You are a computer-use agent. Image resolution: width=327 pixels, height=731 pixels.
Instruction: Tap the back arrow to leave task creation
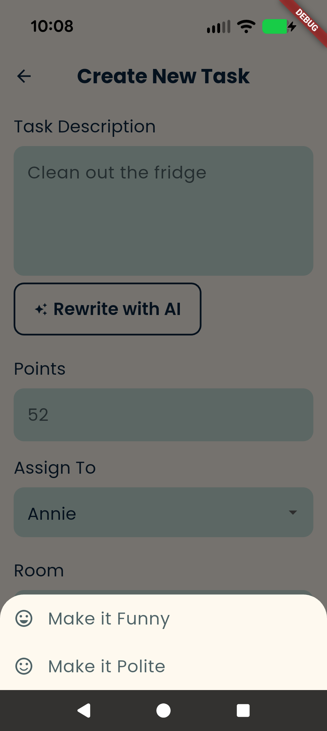click(24, 76)
